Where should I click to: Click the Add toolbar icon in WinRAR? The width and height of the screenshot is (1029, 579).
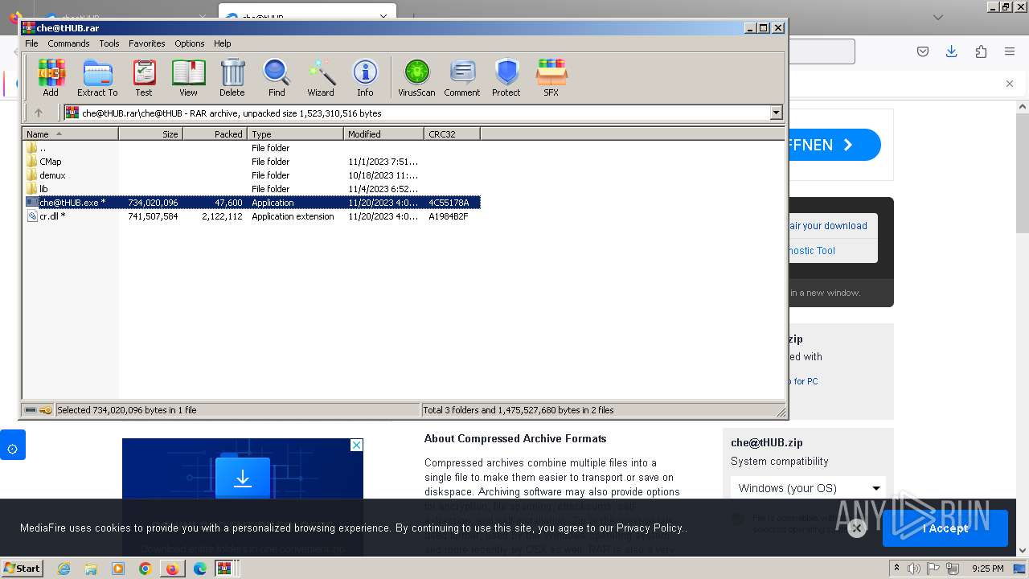(x=51, y=78)
